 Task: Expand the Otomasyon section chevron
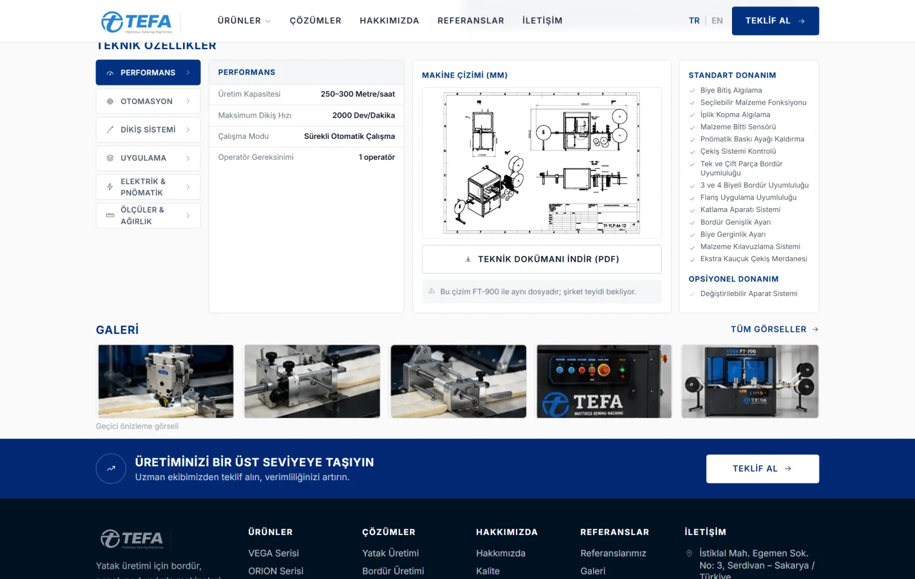(x=188, y=101)
